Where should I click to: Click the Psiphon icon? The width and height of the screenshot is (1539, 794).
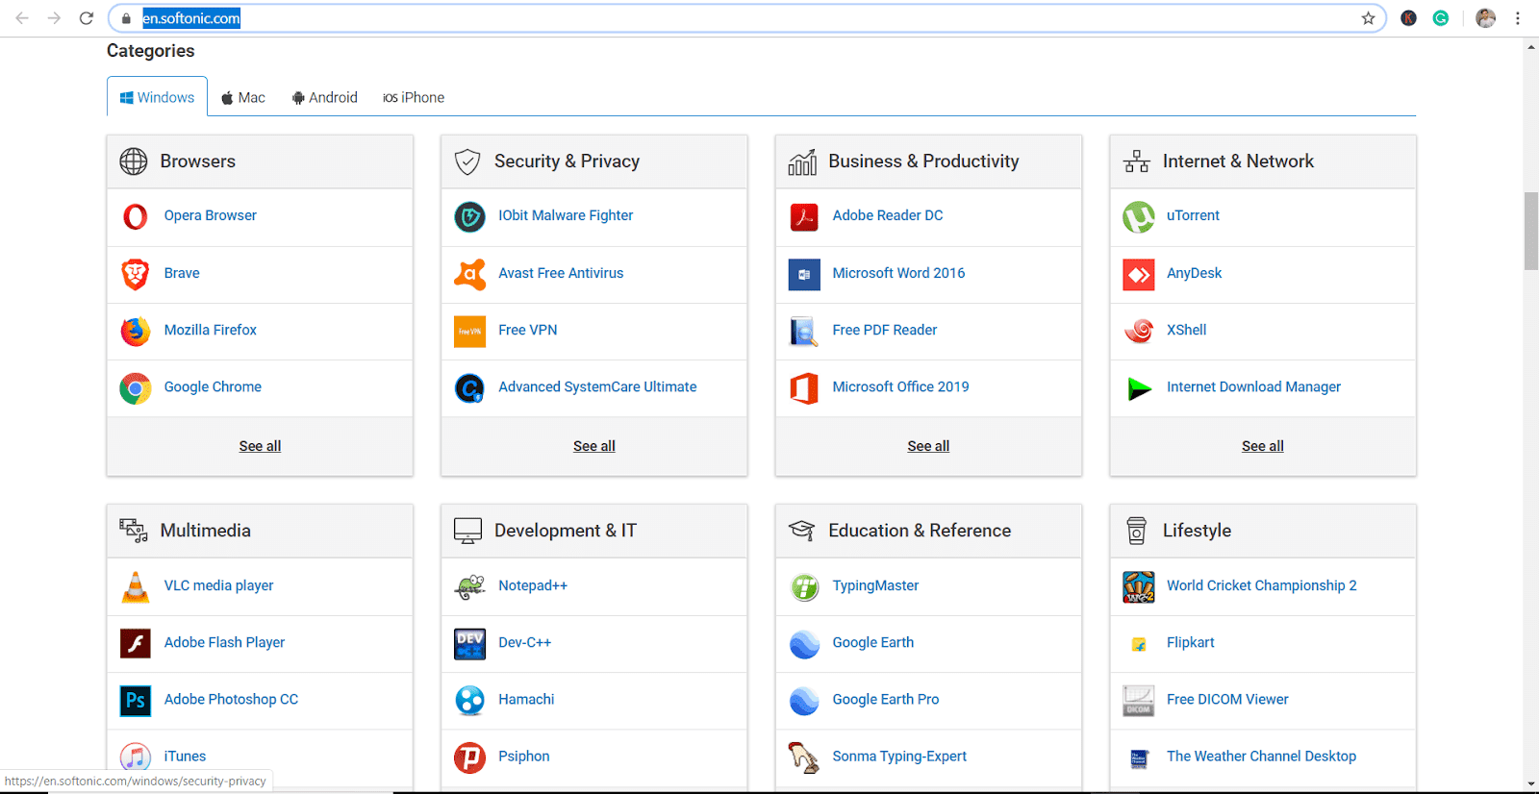(469, 757)
